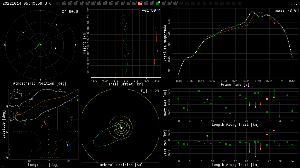Click the Absolute Magnitude axis label
Screen dimensions: 300x168
(165, 43)
